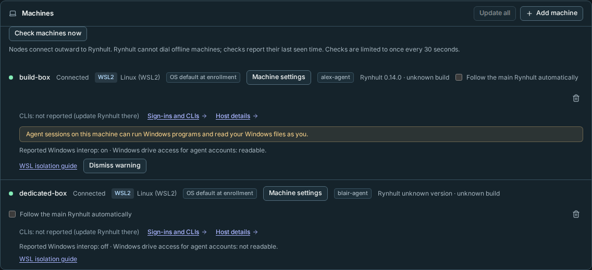Open WSL isolation guide under build-box
Screen dimensions: 592x270
point(48,166)
